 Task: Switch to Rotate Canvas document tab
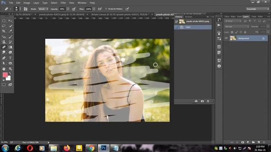click(x=120, y=14)
